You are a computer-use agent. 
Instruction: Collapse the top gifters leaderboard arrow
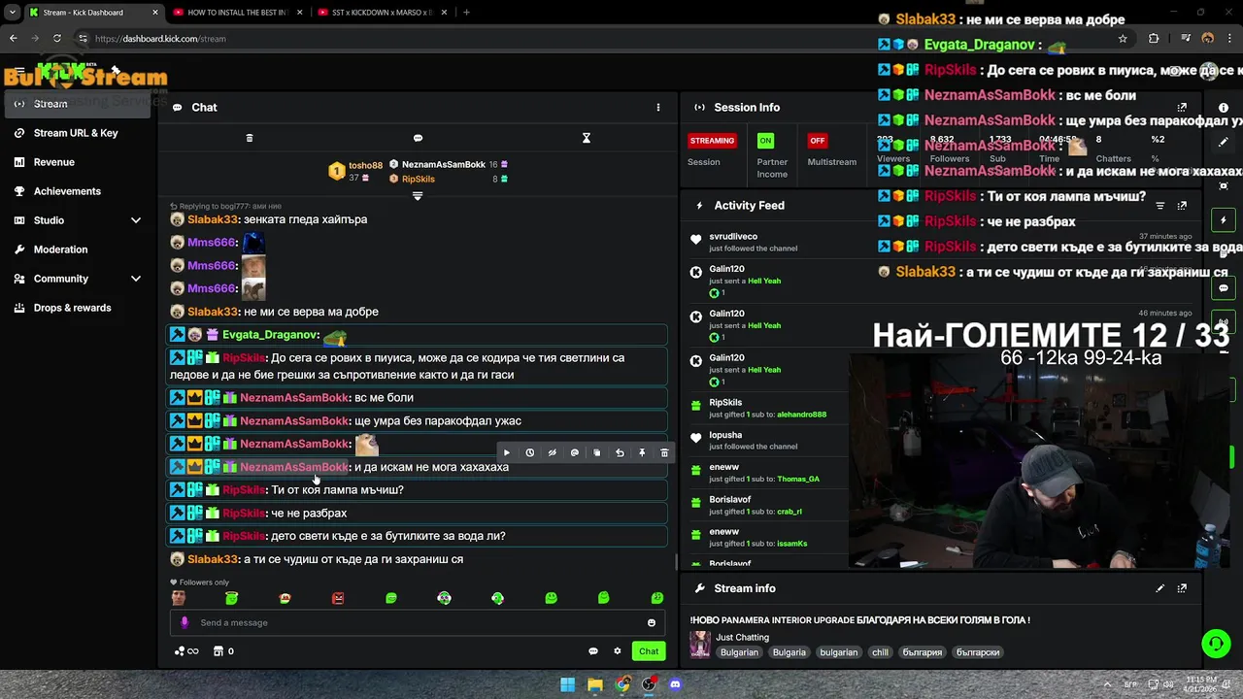coord(418,196)
